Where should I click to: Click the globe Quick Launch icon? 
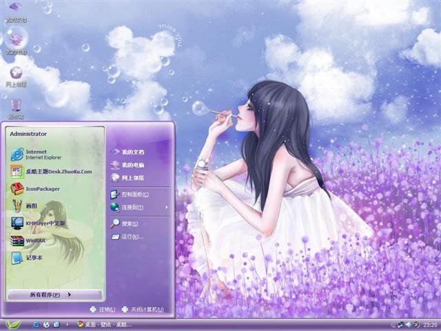point(46,325)
